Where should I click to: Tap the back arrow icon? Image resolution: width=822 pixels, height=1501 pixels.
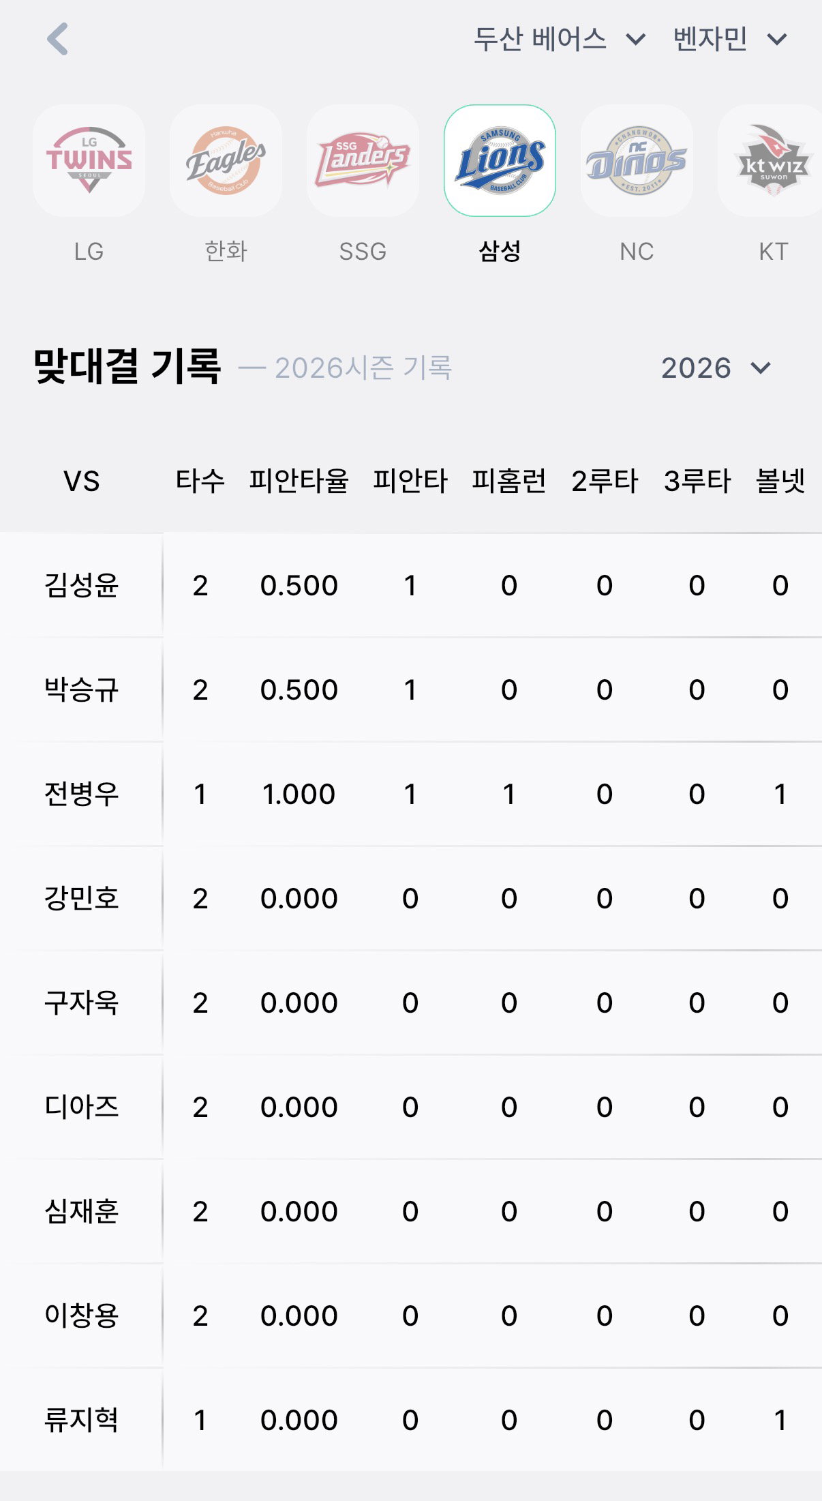(58, 39)
